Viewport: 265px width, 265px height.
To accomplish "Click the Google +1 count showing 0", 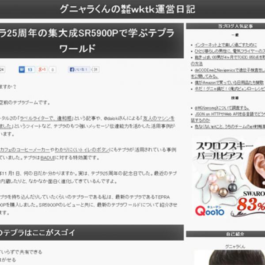I will [x=53, y=69].
